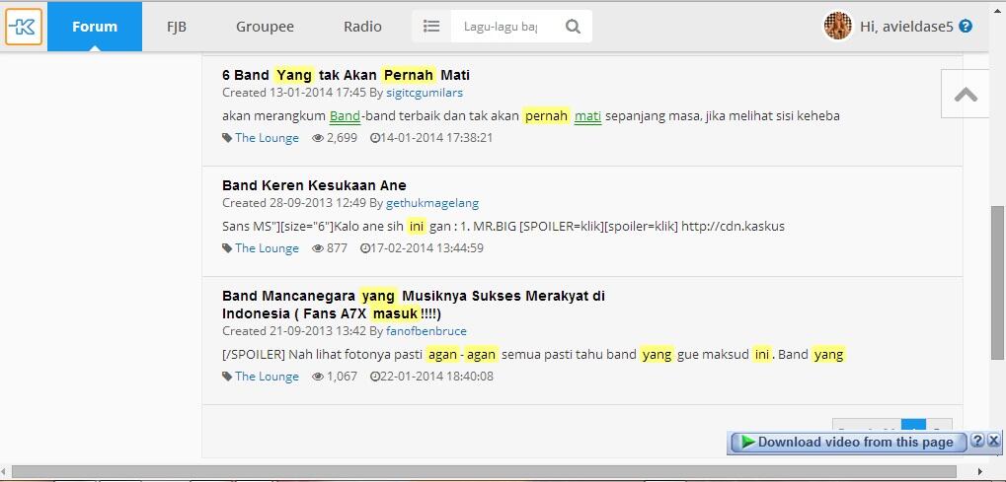Click snippet starting [/SPOILER] Nah lihat
This screenshot has width=1006, height=482.
tap(534, 354)
